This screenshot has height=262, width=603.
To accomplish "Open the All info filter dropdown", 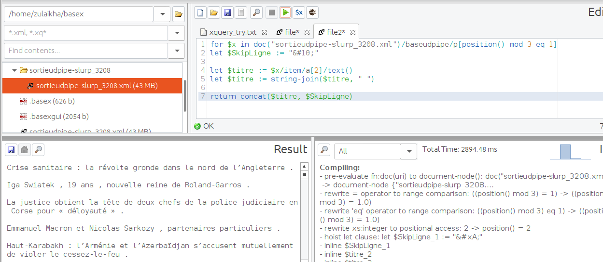I will tap(410, 151).
